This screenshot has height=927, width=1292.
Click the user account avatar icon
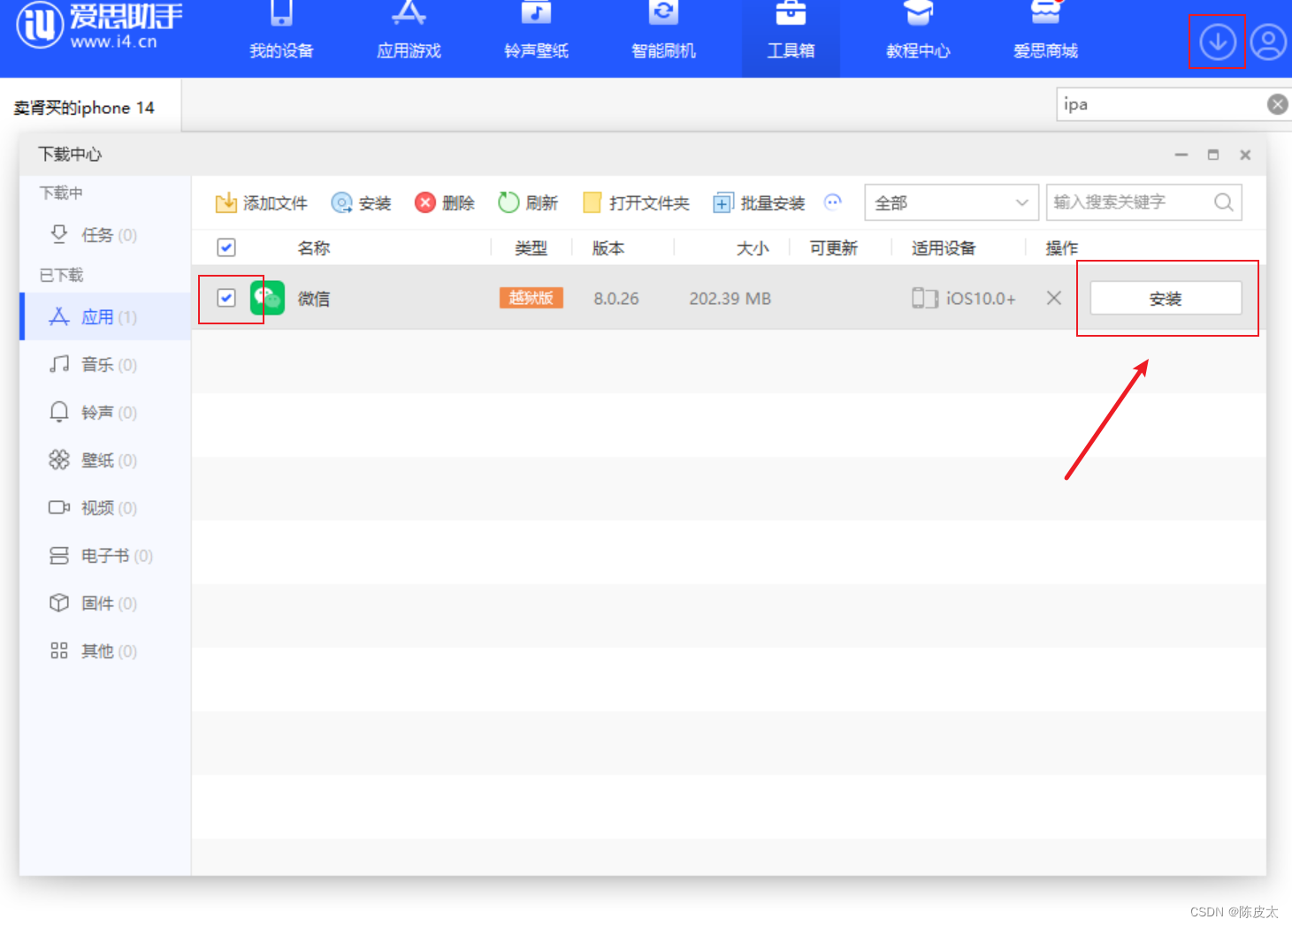click(1268, 42)
